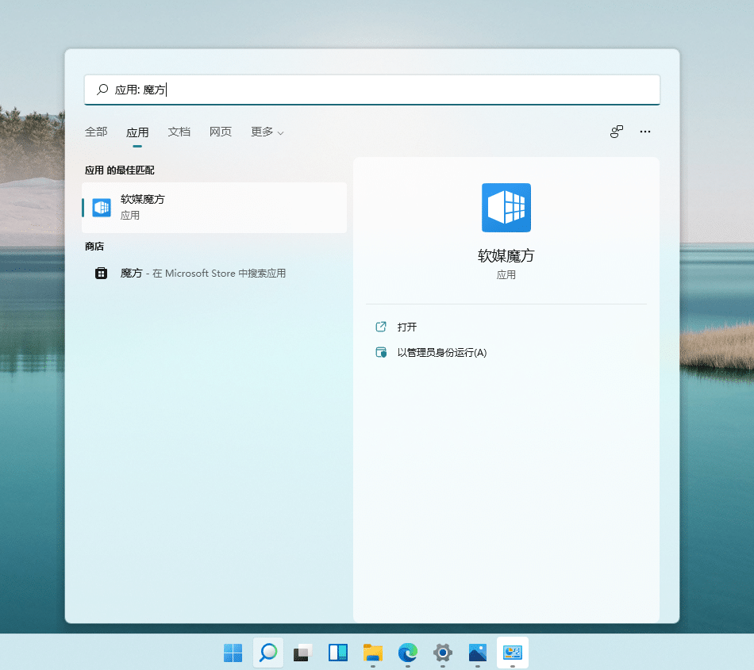
Task: Open Settings gear from the taskbar
Action: coord(442,652)
